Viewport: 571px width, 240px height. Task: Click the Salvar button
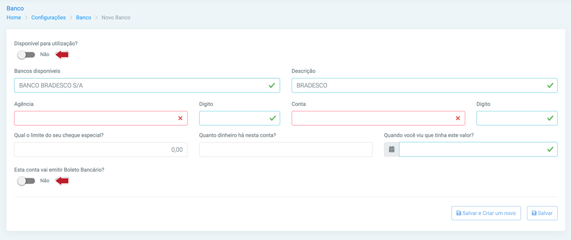tap(542, 213)
